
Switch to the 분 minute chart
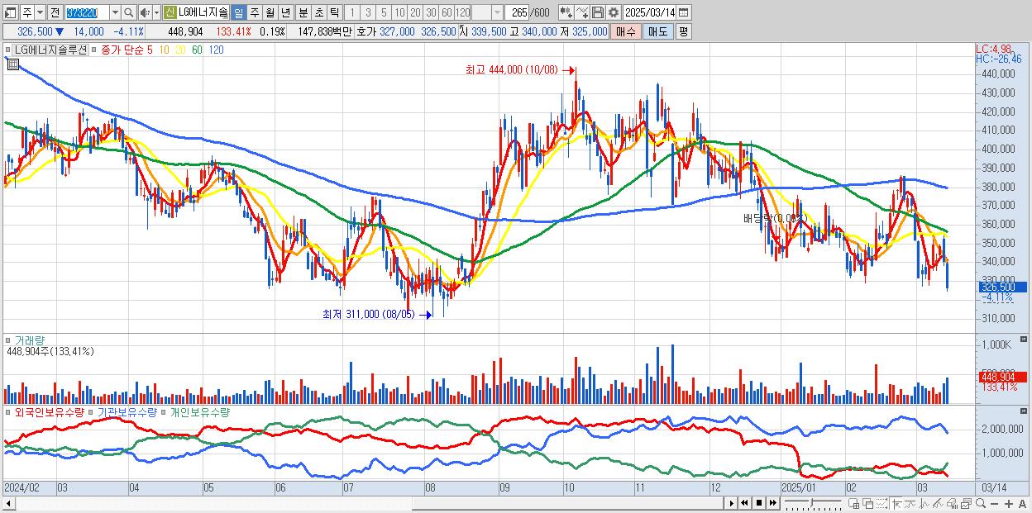tap(303, 12)
